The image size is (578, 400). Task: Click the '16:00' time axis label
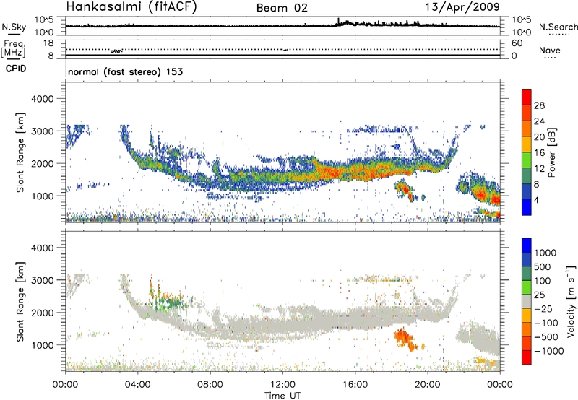pyautogui.click(x=355, y=385)
